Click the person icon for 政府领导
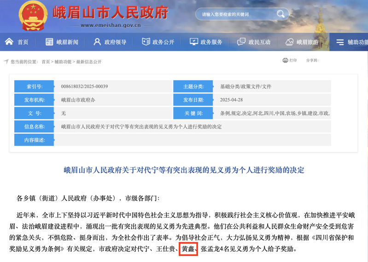368x262 pixels. [x=97, y=42]
